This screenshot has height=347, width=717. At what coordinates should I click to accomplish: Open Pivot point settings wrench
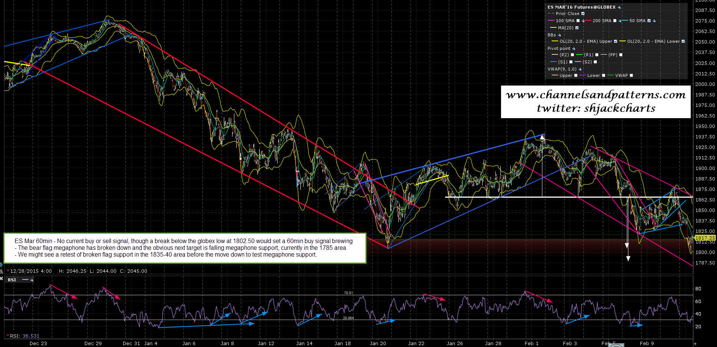(574, 49)
